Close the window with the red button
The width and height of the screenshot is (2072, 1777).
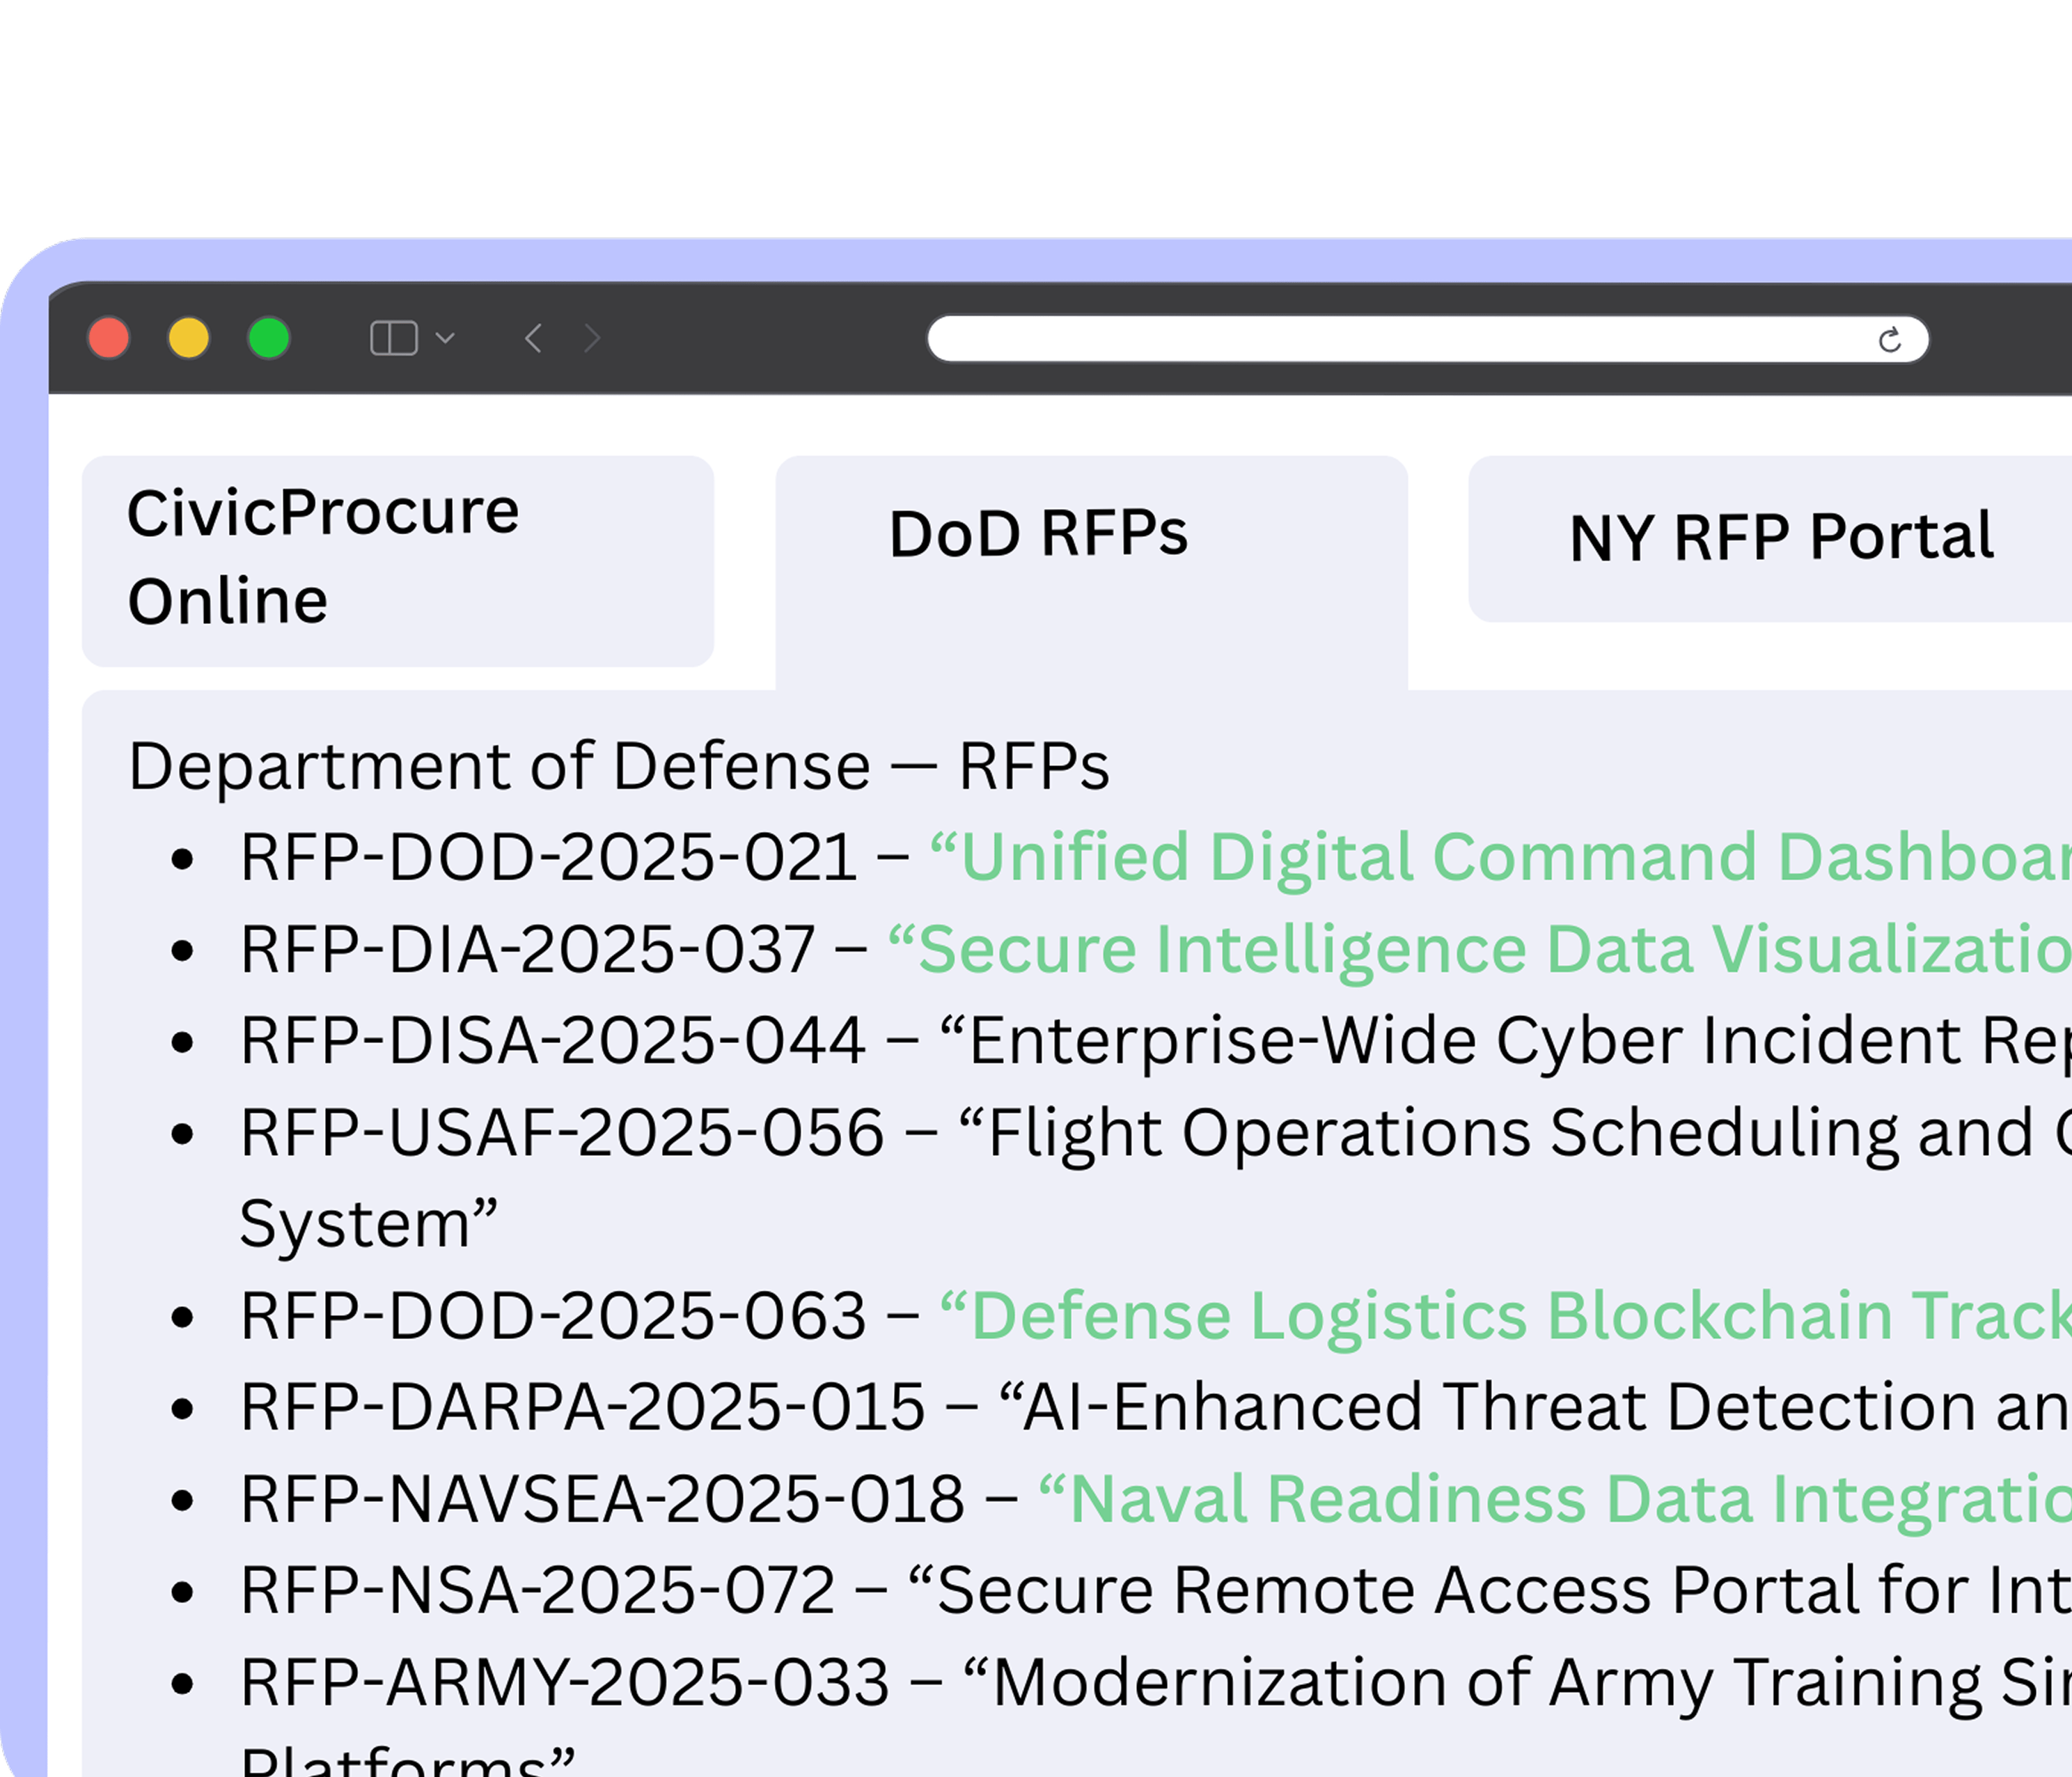(109, 338)
